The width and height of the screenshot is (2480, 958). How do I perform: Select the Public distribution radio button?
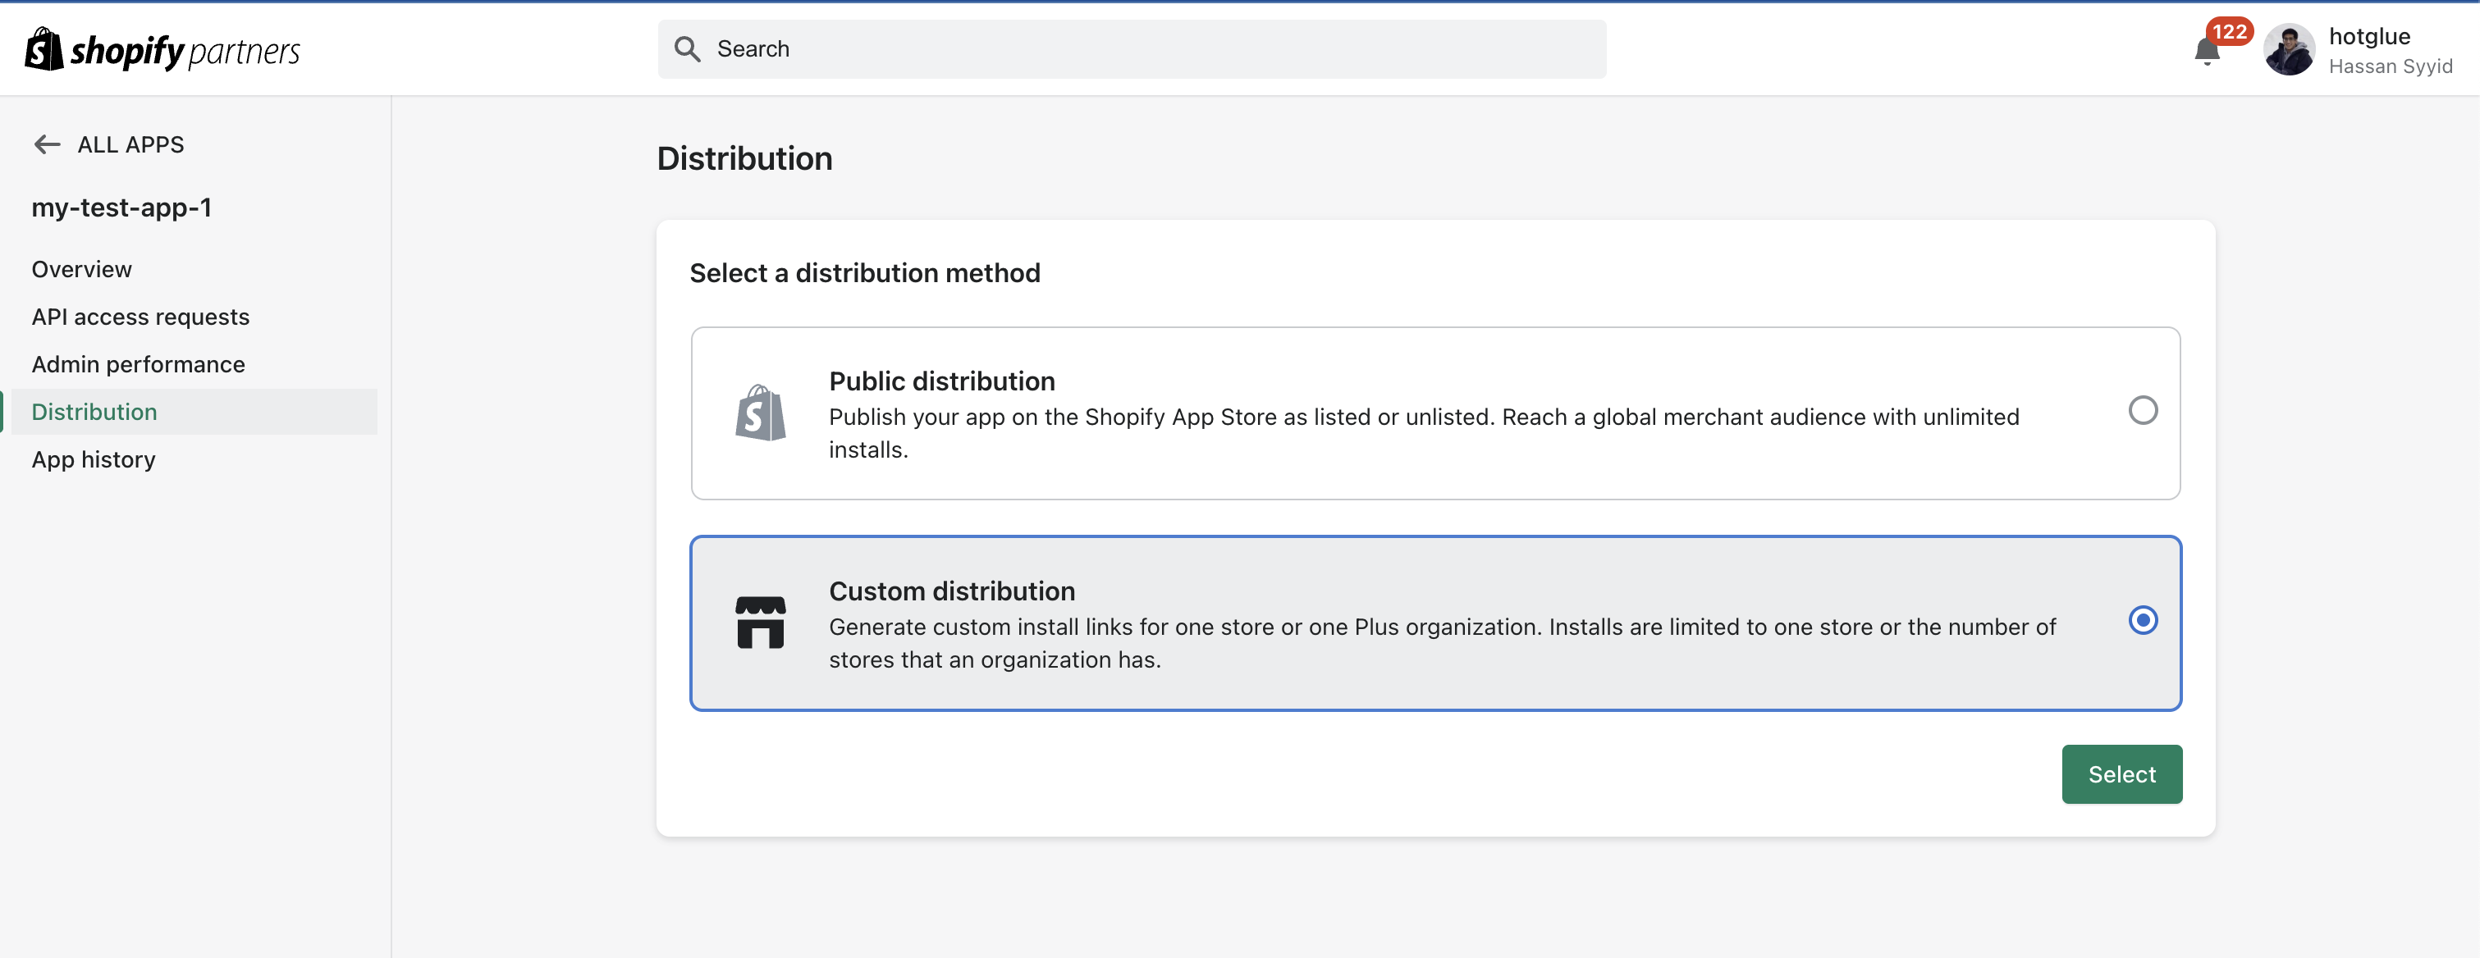coord(2142,411)
